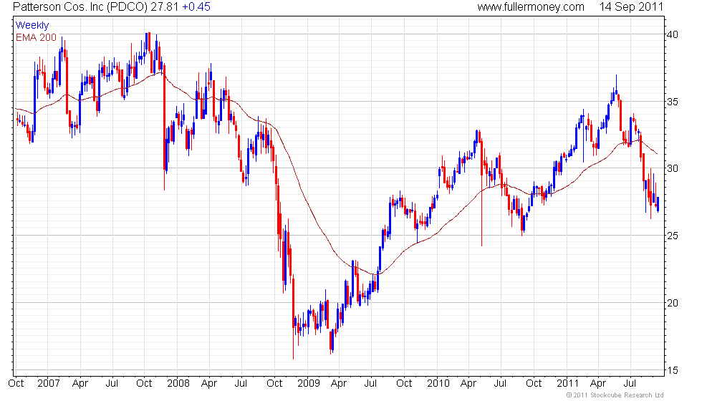Click the last 'Jul' label on the time axis
Viewport: 702px width, 401px height.
[x=630, y=384]
